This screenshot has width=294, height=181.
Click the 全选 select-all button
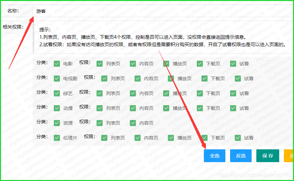tap(214, 156)
